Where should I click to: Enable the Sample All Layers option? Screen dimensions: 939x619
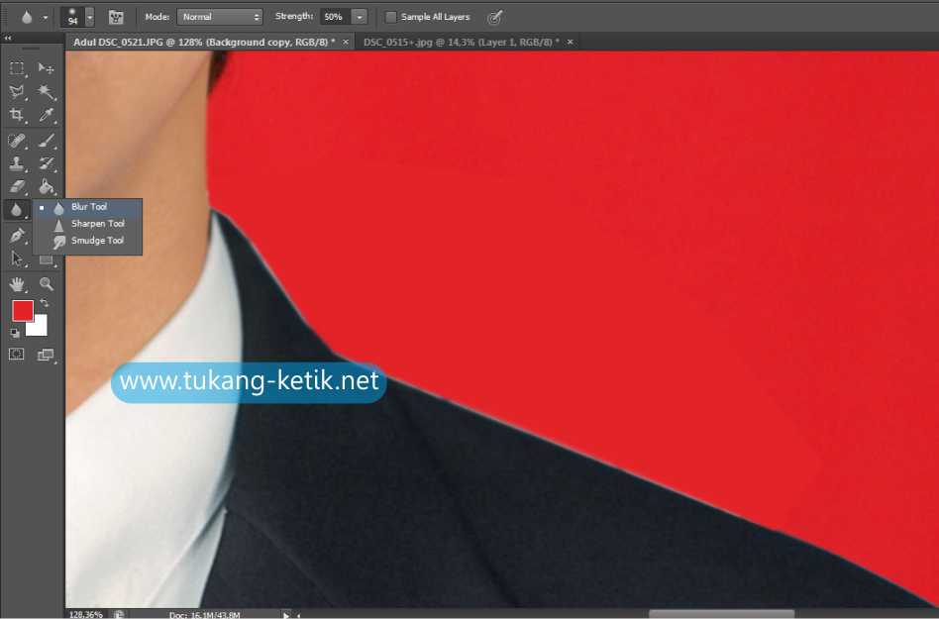pyautogui.click(x=390, y=16)
